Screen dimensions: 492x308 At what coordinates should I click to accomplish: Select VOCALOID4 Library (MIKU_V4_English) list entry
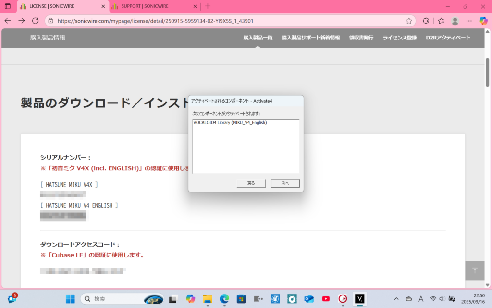click(230, 123)
